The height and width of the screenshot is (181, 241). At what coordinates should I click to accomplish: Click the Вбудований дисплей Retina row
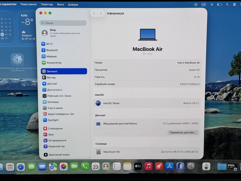(x=147, y=123)
